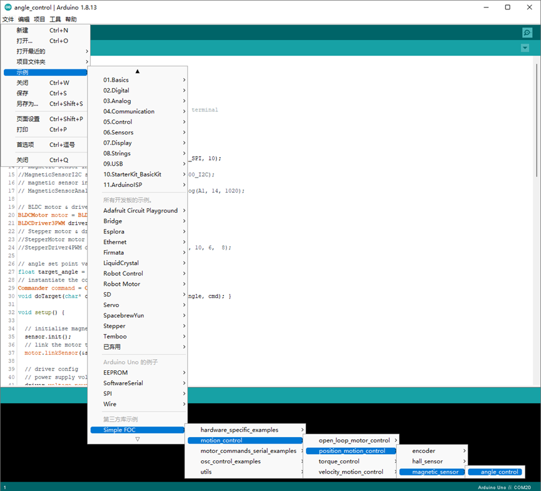
Task: Open 08.Strings examples submenu
Action: coord(138,153)
